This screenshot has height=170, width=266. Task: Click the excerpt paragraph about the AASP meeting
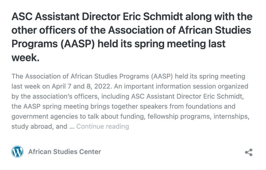(x=130, y=101)
